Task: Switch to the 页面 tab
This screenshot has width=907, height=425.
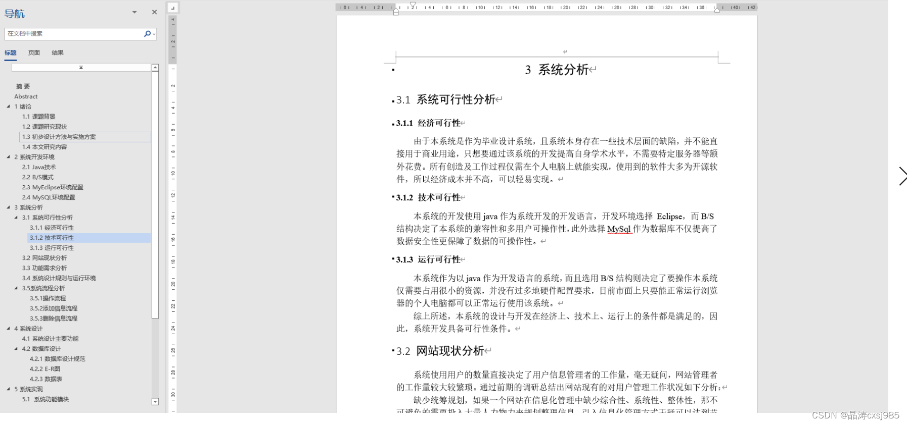Action: pyautogui.click(x=34, y=53)
